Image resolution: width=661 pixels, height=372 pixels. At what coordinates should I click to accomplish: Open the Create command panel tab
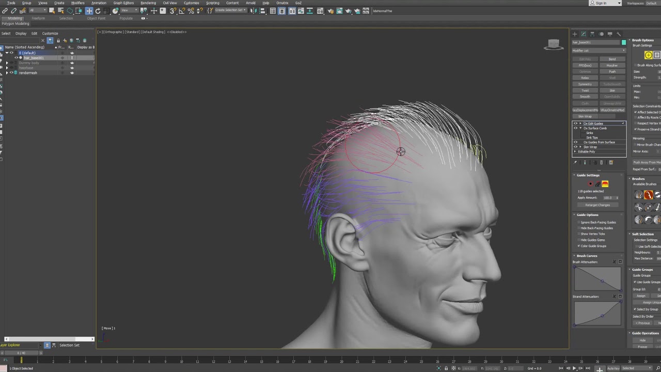(x=575, y=34)
